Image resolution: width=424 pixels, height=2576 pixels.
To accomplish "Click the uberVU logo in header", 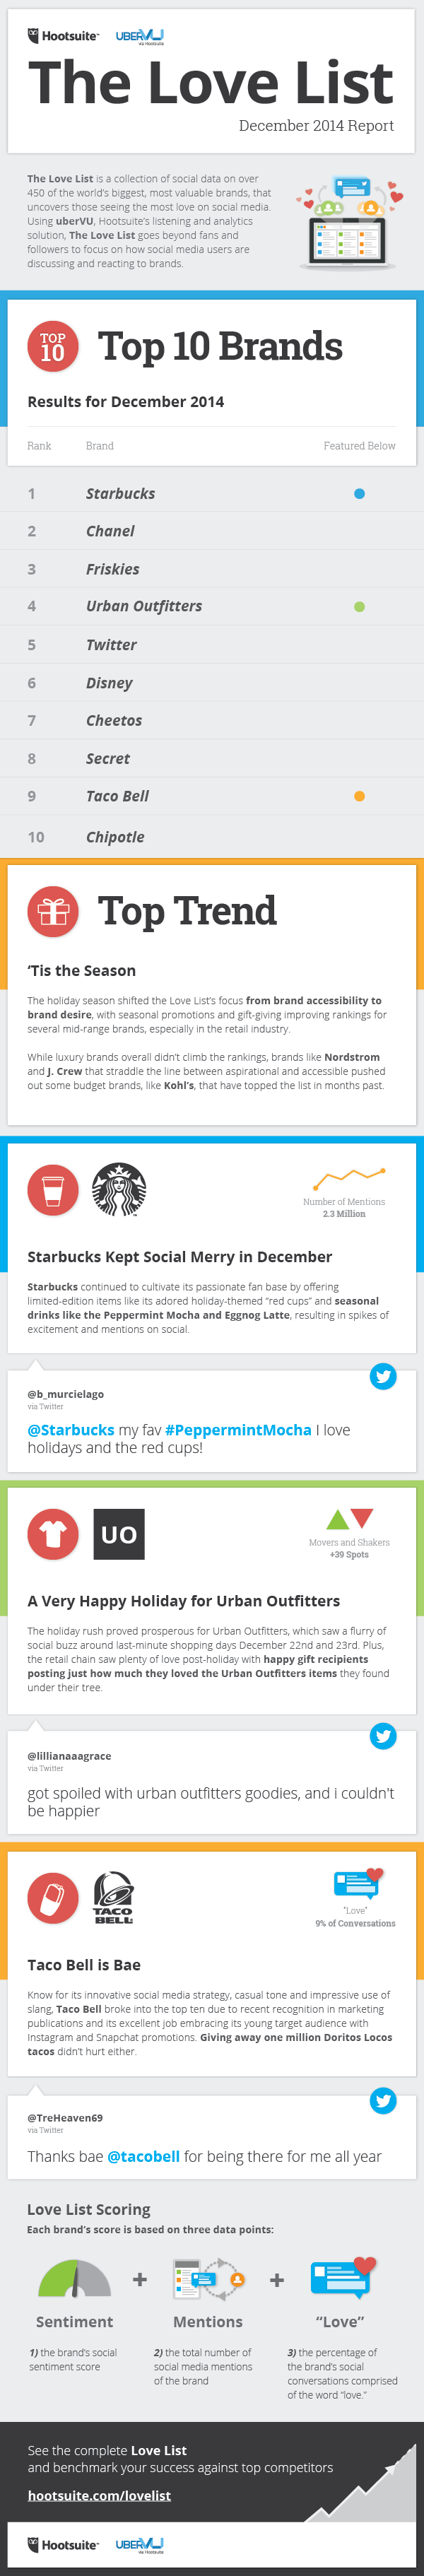I will [x=140, y=37].
